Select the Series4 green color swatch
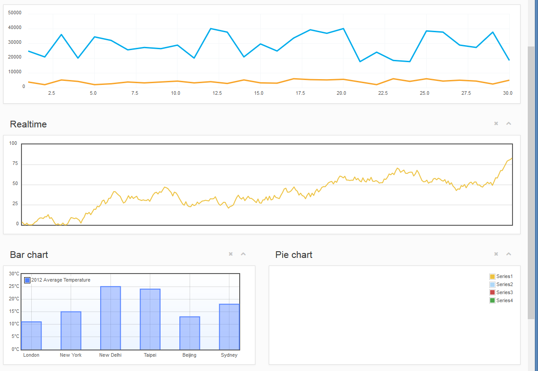The width and height of the screenshot is (538, 371). (x=492, y=300)
